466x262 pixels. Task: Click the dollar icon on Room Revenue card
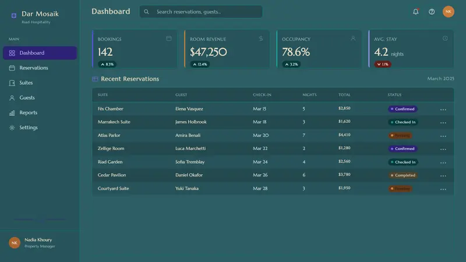[261, 38]
